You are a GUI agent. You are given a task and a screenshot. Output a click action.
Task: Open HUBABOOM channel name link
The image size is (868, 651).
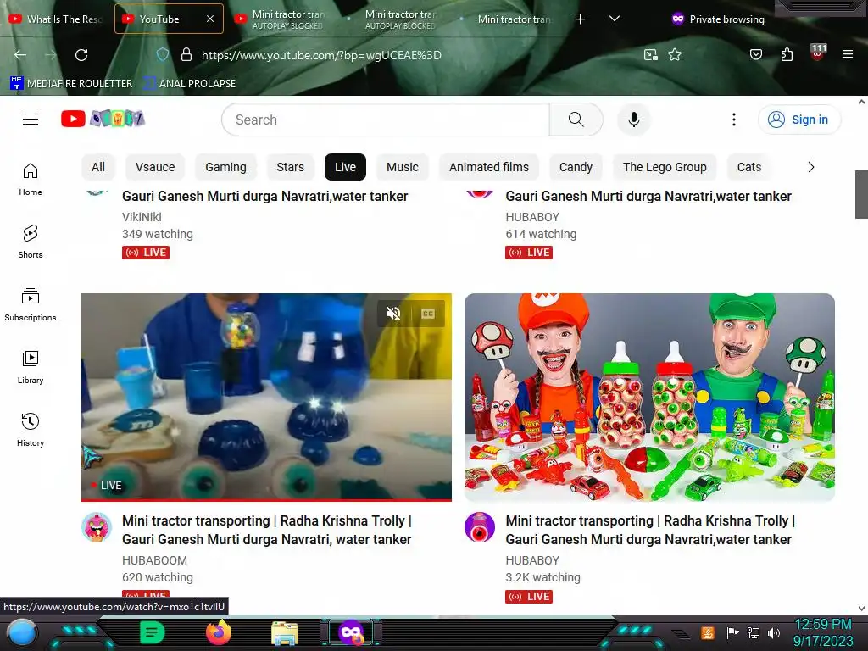pyautogui.click(x=154, y=560)
